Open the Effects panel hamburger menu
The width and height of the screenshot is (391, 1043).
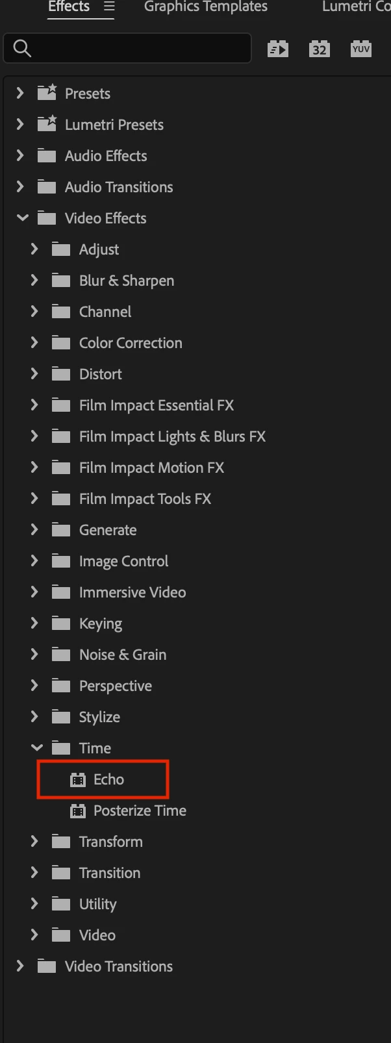click(109, 6)
